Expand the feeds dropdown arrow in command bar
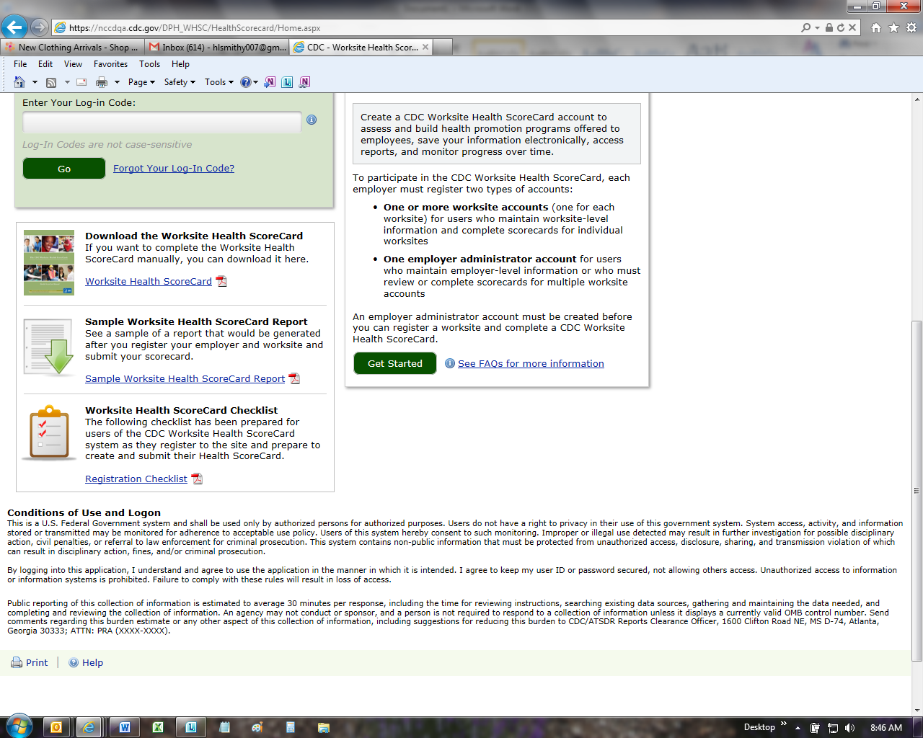This screenshot has height=738, width=923. (67, 82)
